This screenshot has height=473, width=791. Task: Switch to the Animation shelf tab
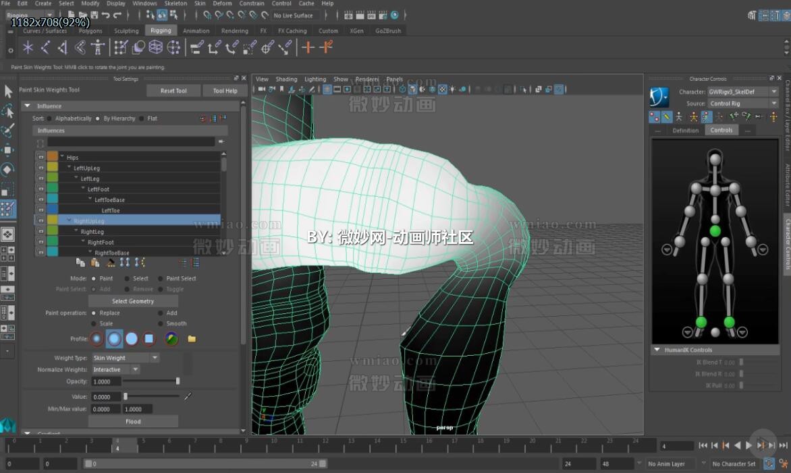click(x=196, y=30)
